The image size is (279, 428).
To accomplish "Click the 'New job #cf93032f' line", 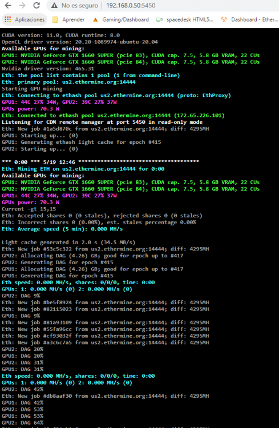I will pos(106,336).
